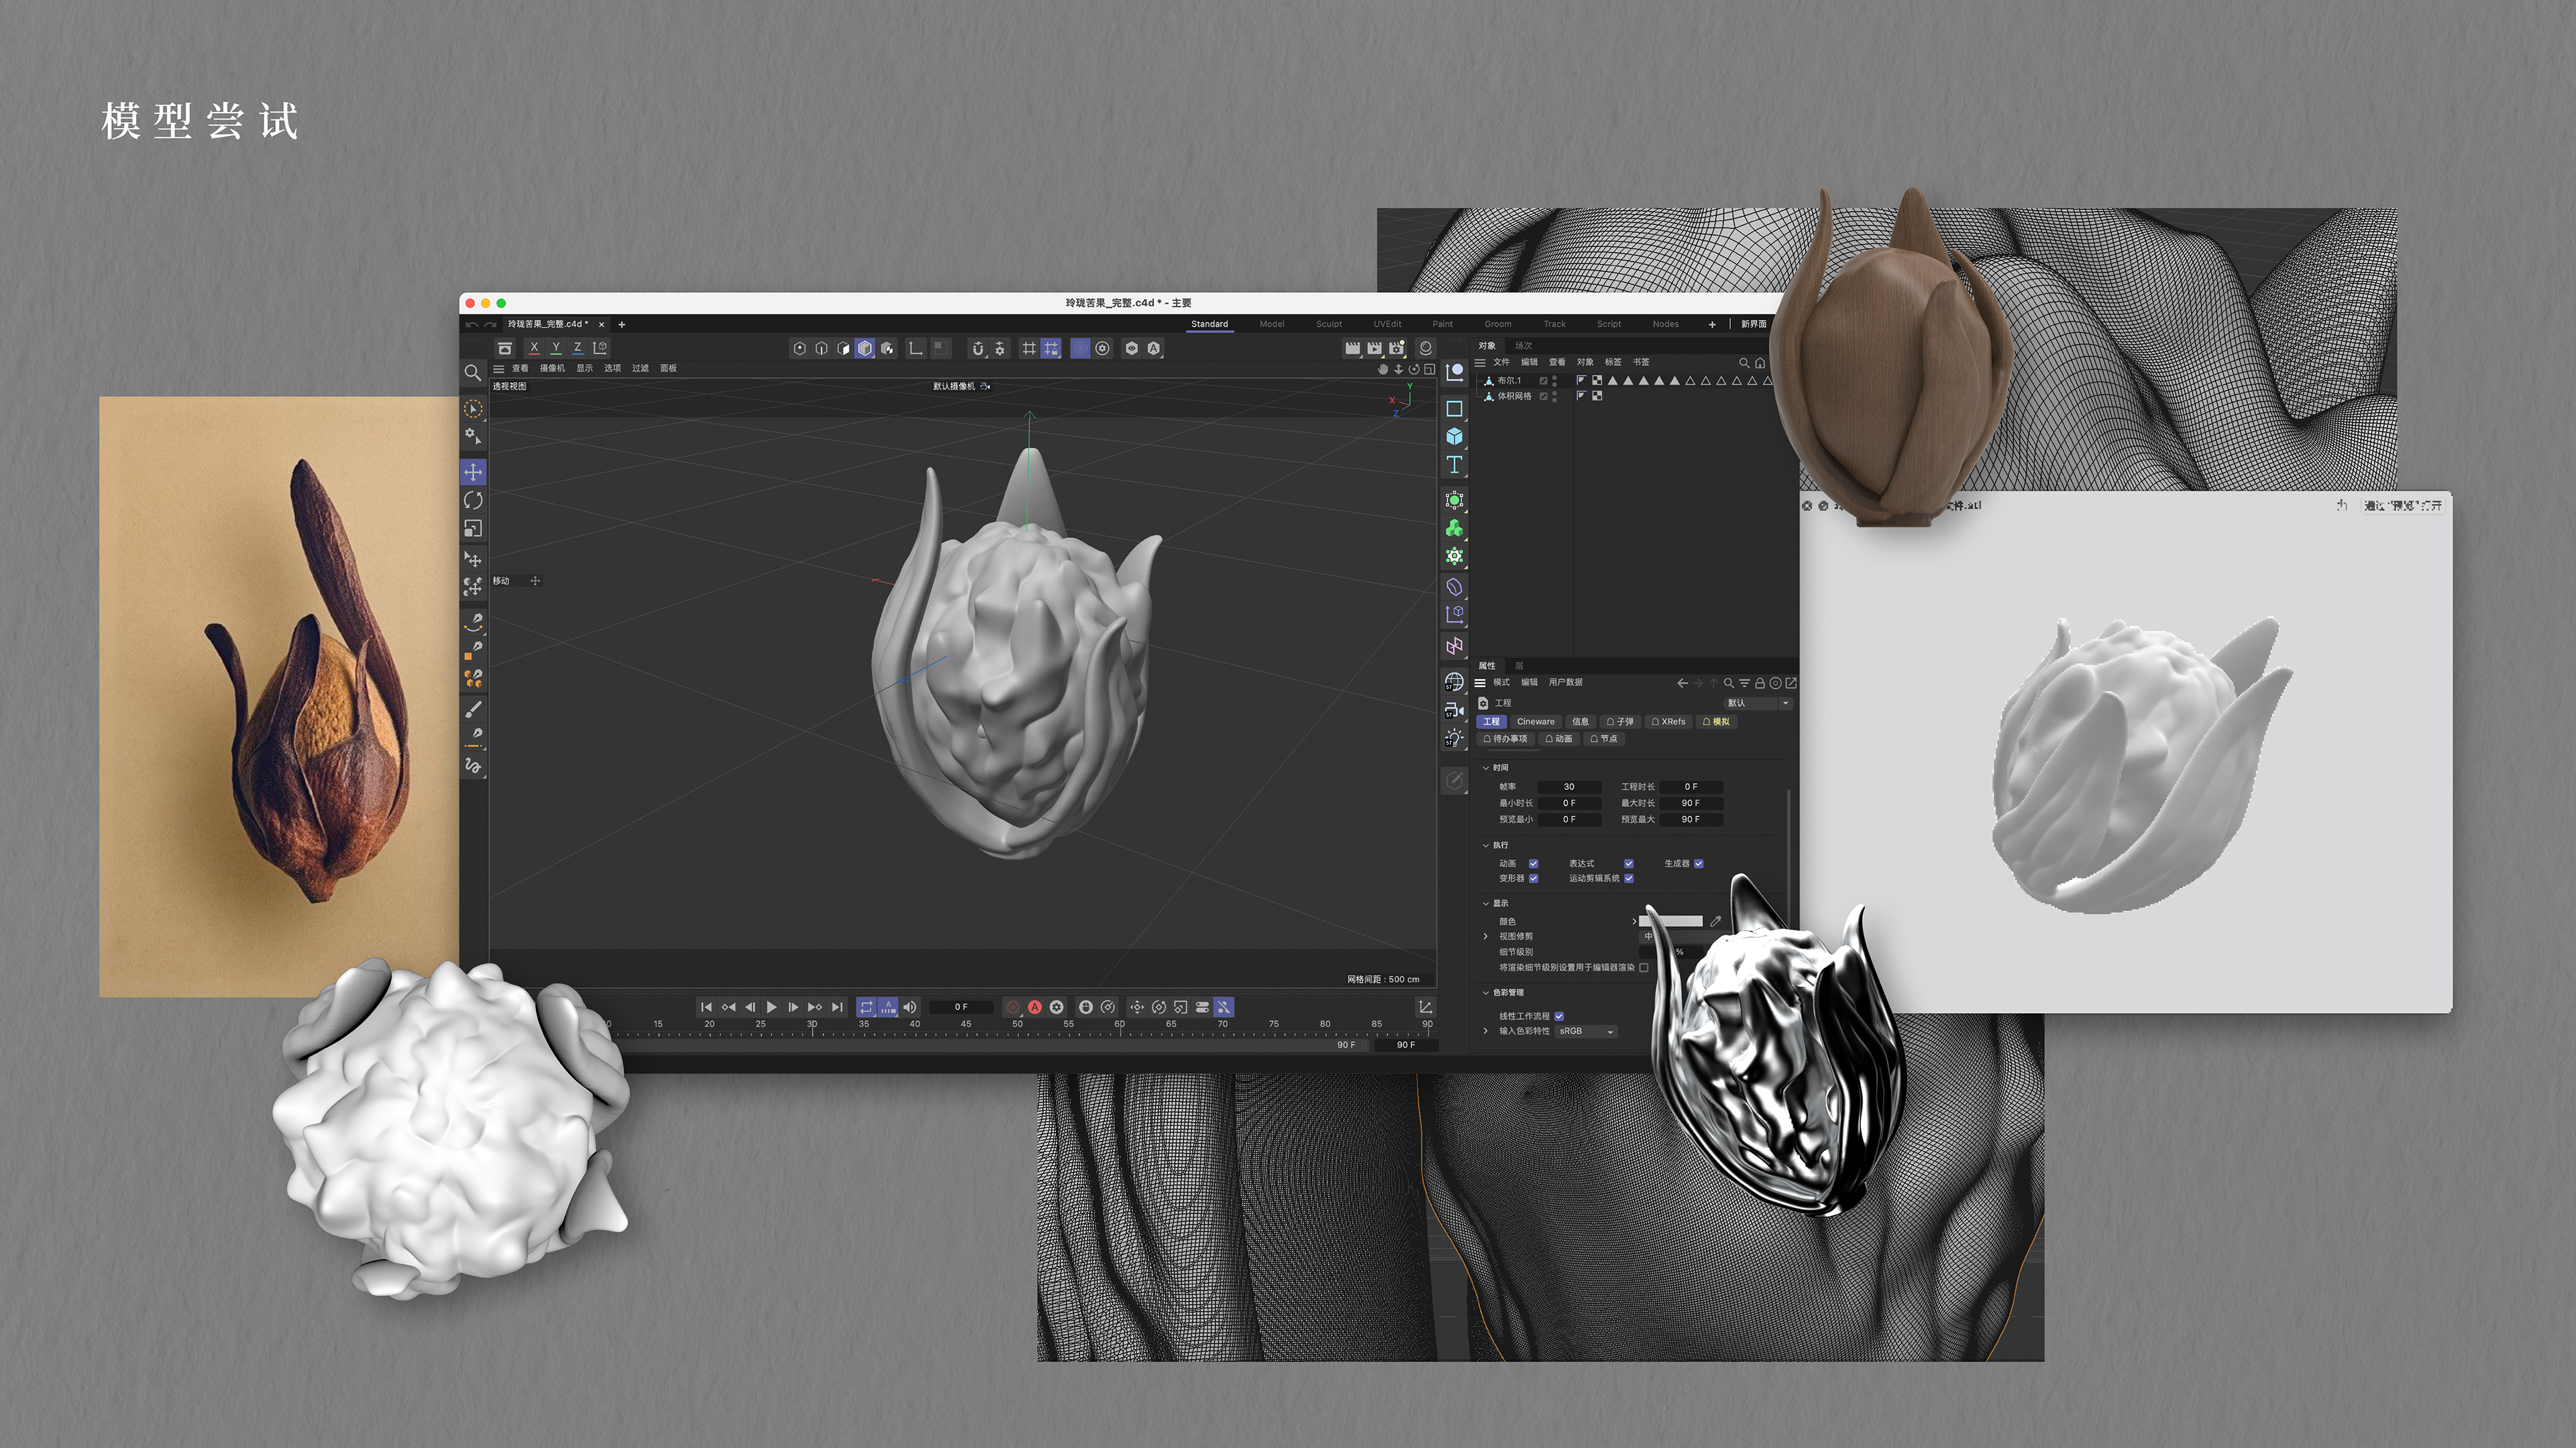Click the viewport search magnifier icon
This screenshot has height=1448, width=2576.
[x=473, y=373]
